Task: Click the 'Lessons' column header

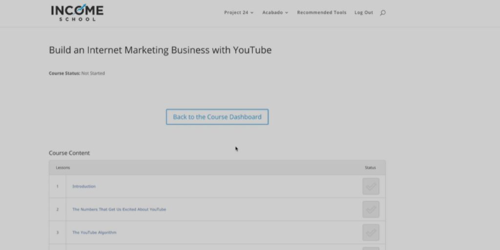Action: pyautogui.click(x=63, y=168)
